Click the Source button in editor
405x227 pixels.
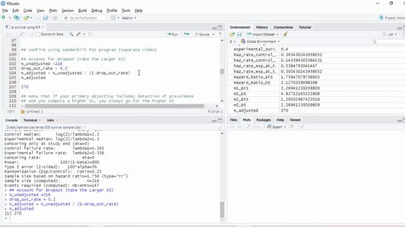click(202, 34)
